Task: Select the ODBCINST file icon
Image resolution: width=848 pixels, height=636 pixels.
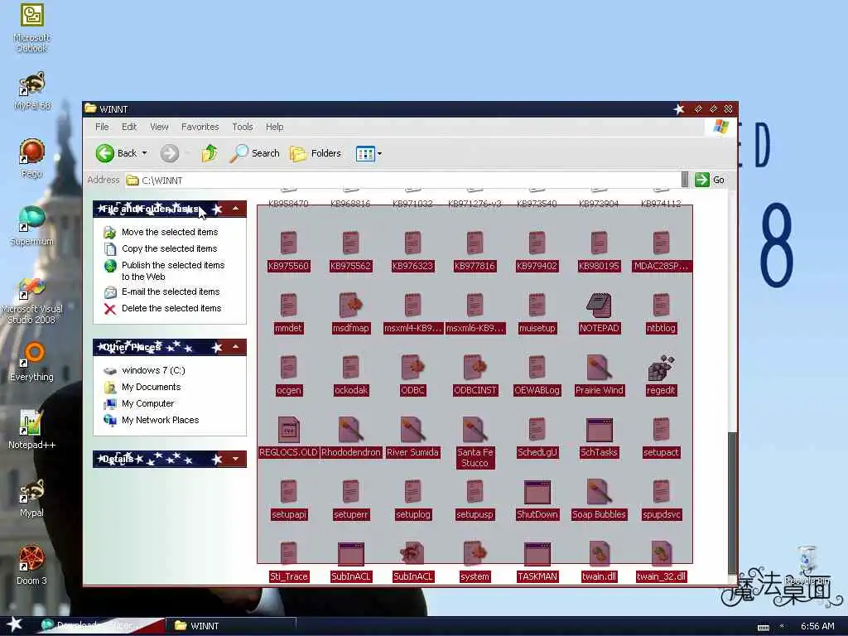Action: click(x=475, y=368)
